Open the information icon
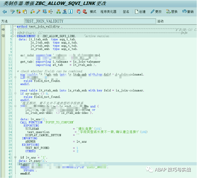197x178 pixels. tap(71, 12)
